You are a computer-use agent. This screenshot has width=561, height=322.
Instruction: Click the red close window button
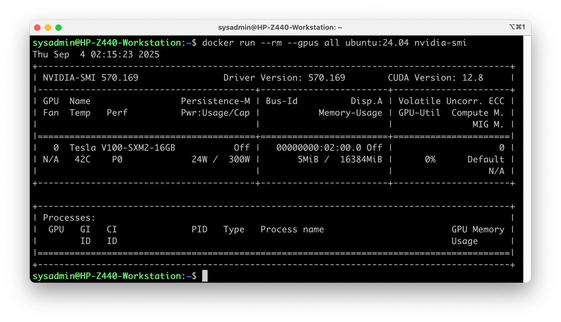click(37, 28)
